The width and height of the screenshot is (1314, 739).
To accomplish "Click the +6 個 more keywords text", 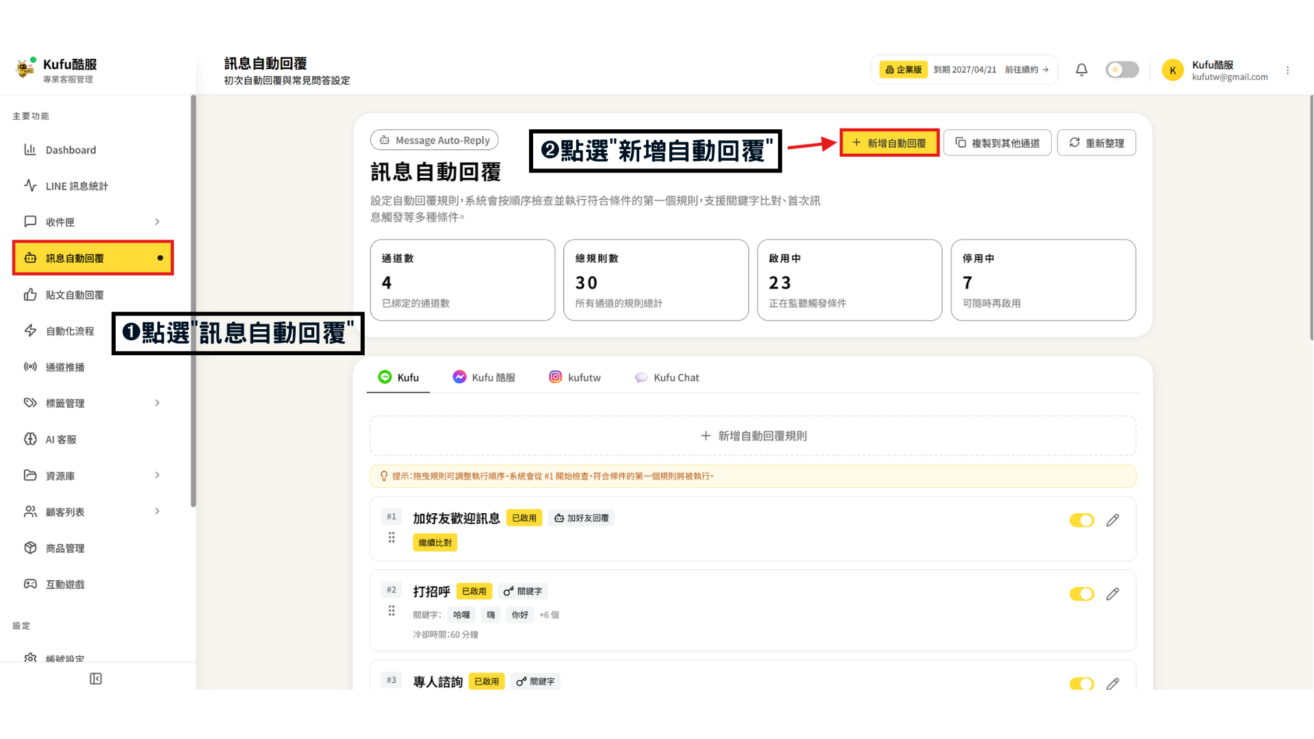I will coord(549,615).
